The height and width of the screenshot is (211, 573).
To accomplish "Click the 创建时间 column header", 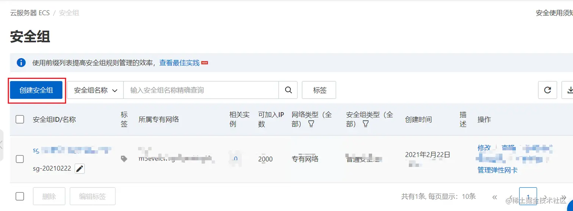I will (x=418, y=119).
